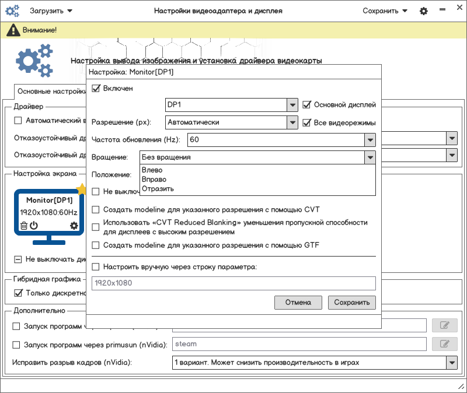
Task: Check upper Запуск программ checkbox
Action: pos(16,326)
